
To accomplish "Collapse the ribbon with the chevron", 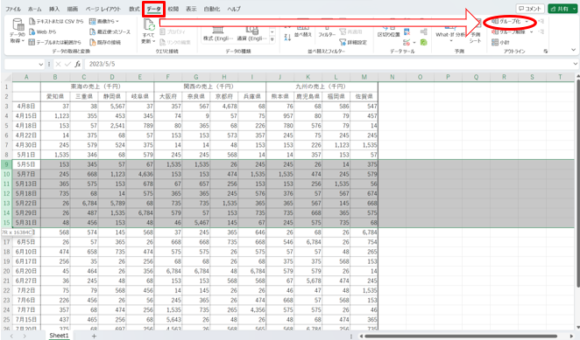I will tap(573, 50).
